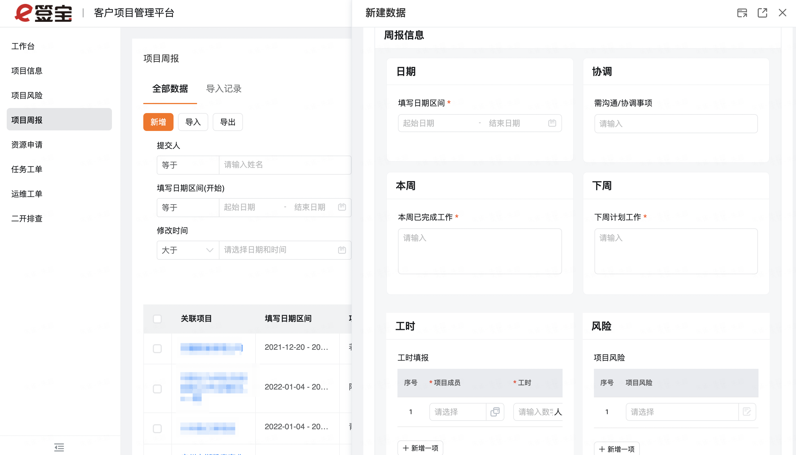Open the project member picker icon

pos(495,412)
